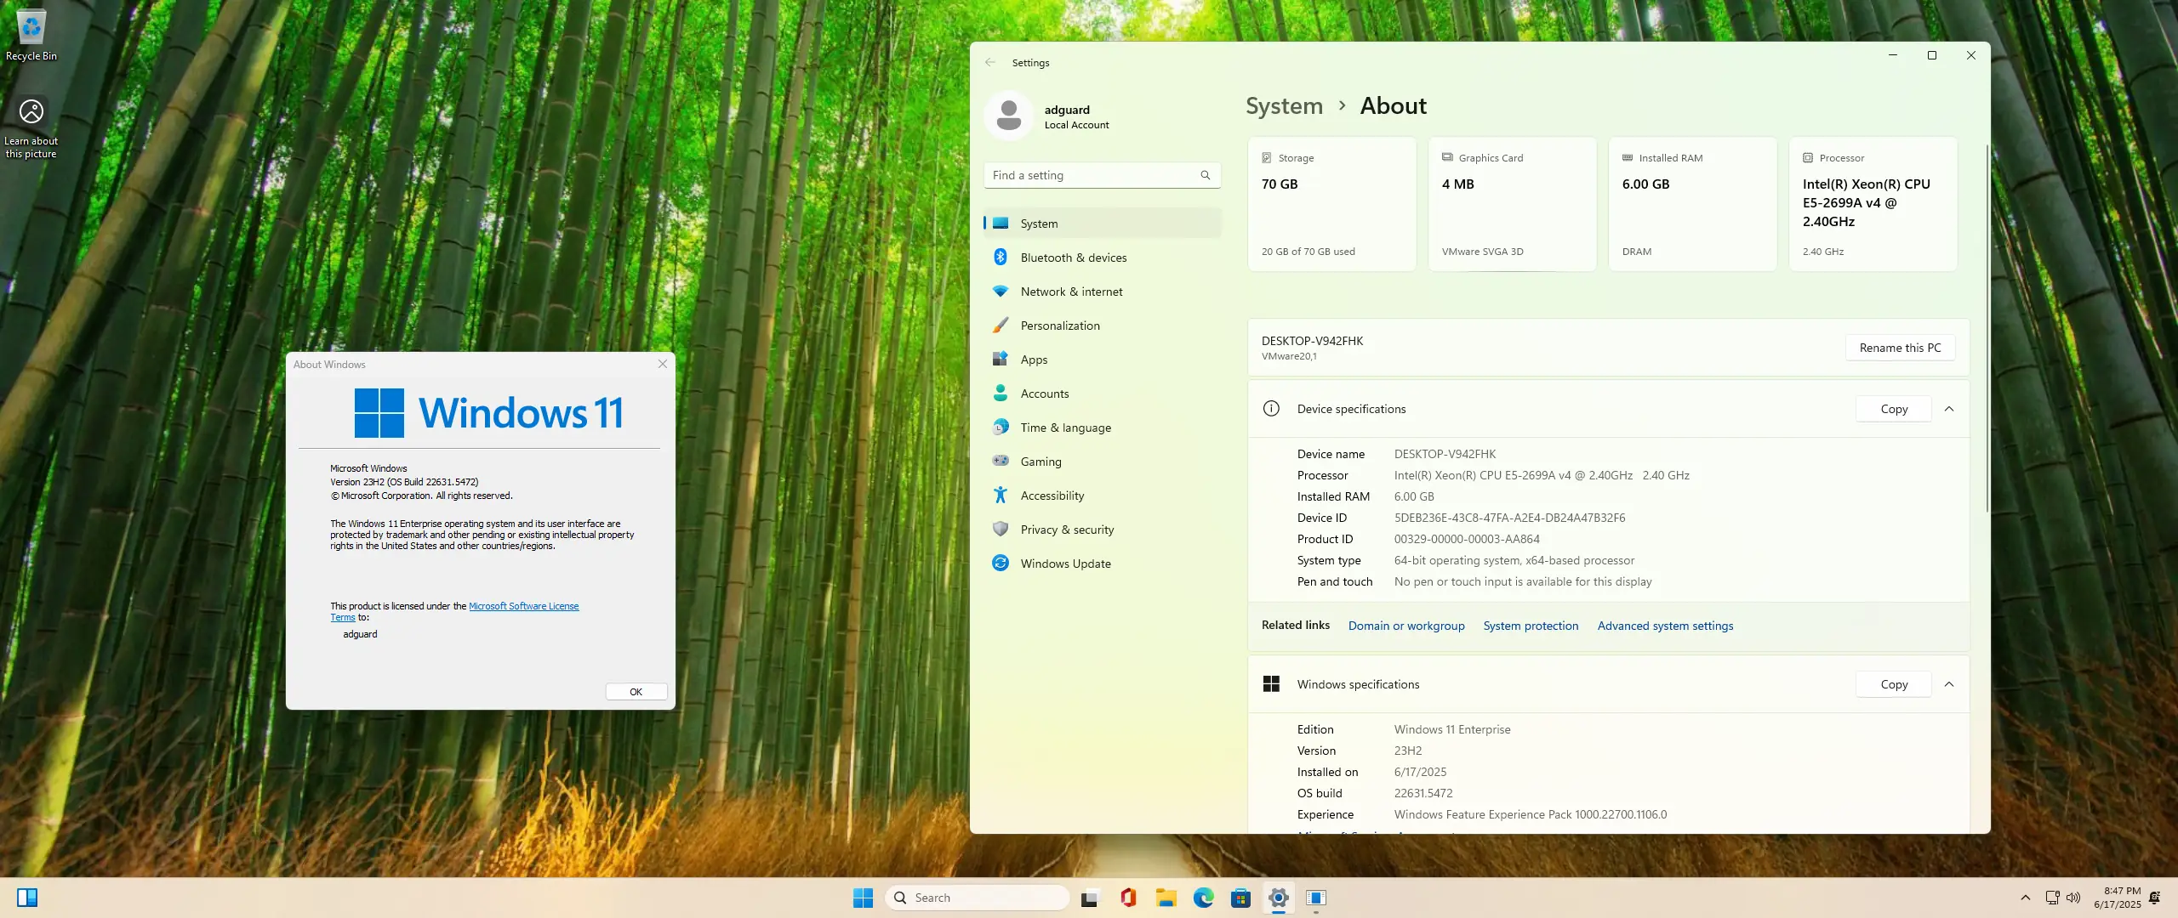This screenshot has height=918, width=2178.
Task: Click the Microsoft Edge taskbar icon
Action: tap(1203, 898)
